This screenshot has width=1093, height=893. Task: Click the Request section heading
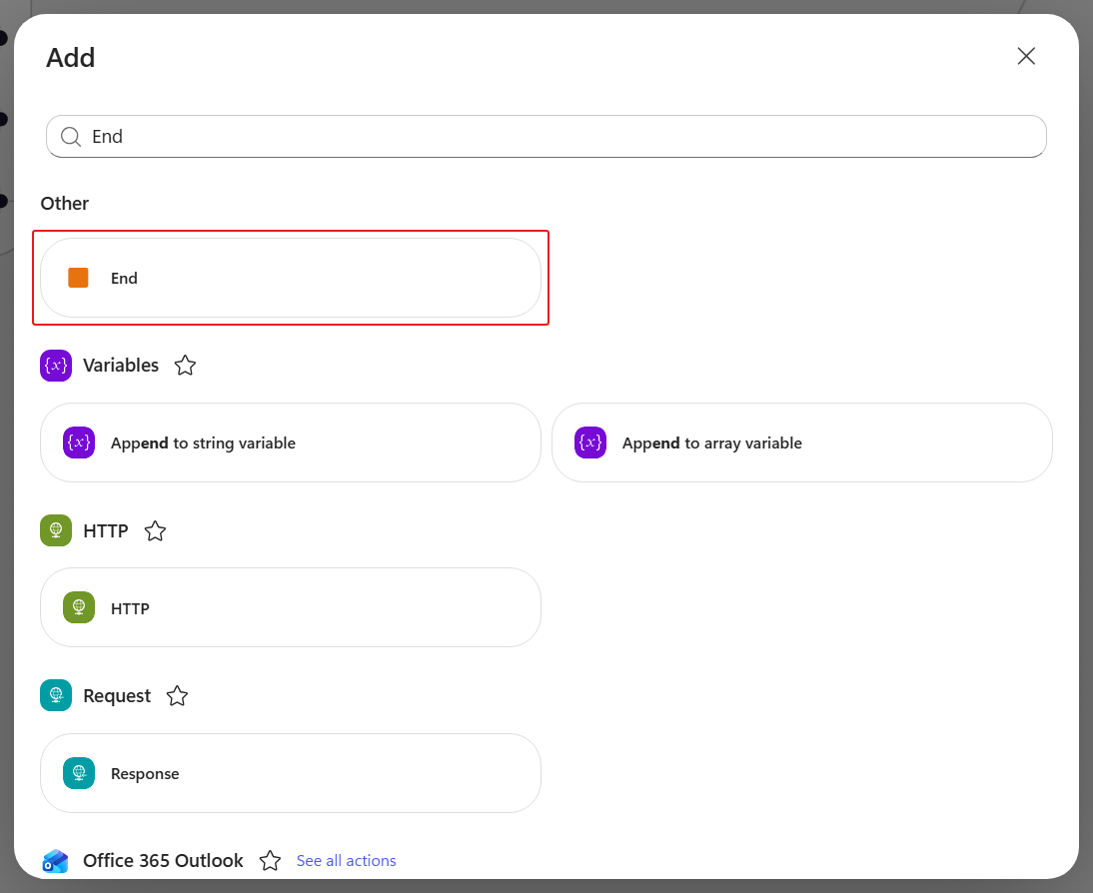pos(117,695)
